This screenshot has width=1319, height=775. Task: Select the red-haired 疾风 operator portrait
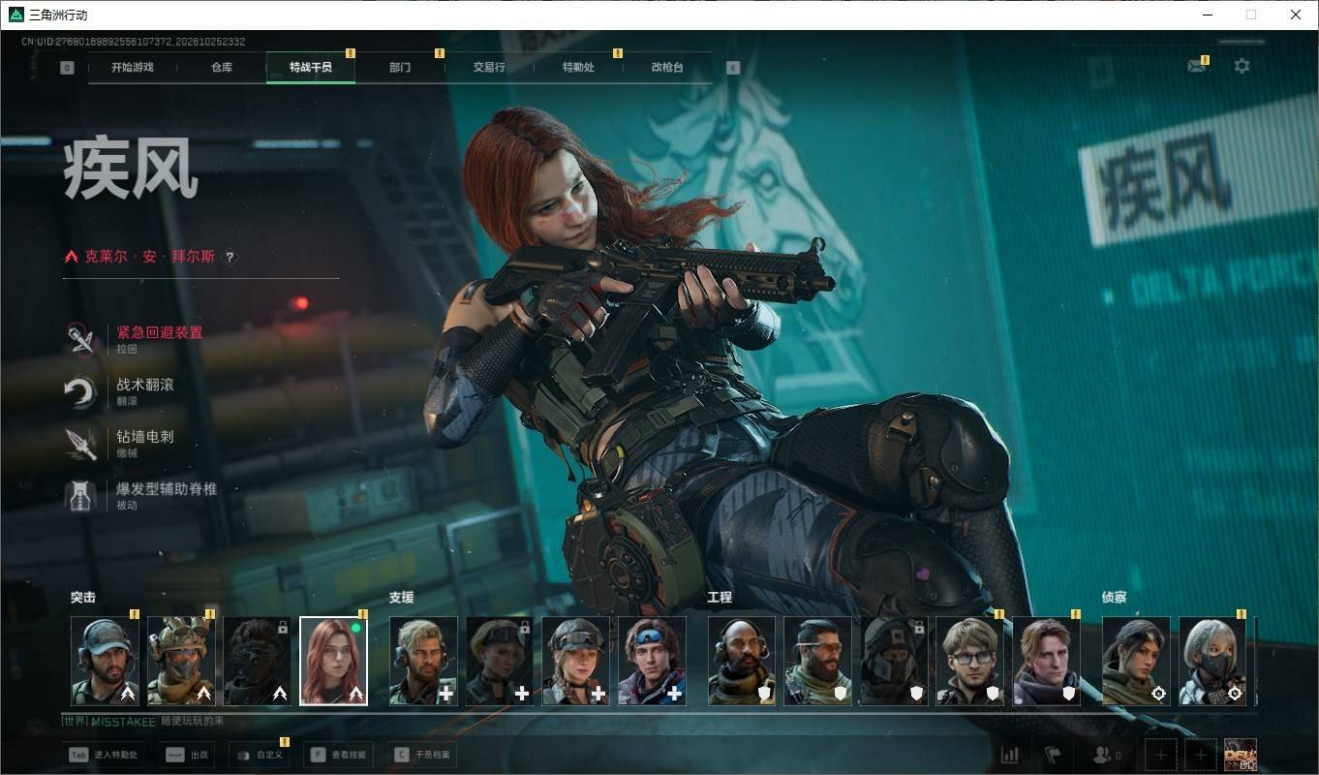pos(333,661)
